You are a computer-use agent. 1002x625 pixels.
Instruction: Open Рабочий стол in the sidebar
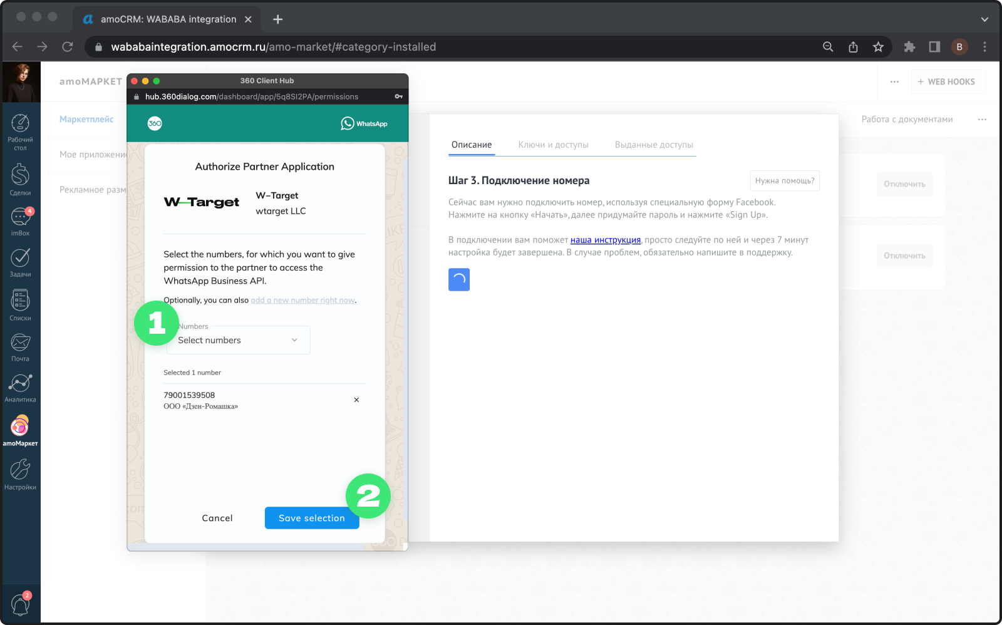(x=20, y=132)
